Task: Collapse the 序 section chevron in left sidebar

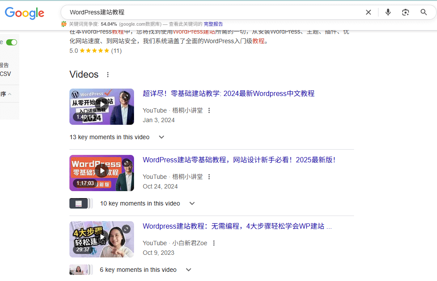Action: click(x=10, y=94)
